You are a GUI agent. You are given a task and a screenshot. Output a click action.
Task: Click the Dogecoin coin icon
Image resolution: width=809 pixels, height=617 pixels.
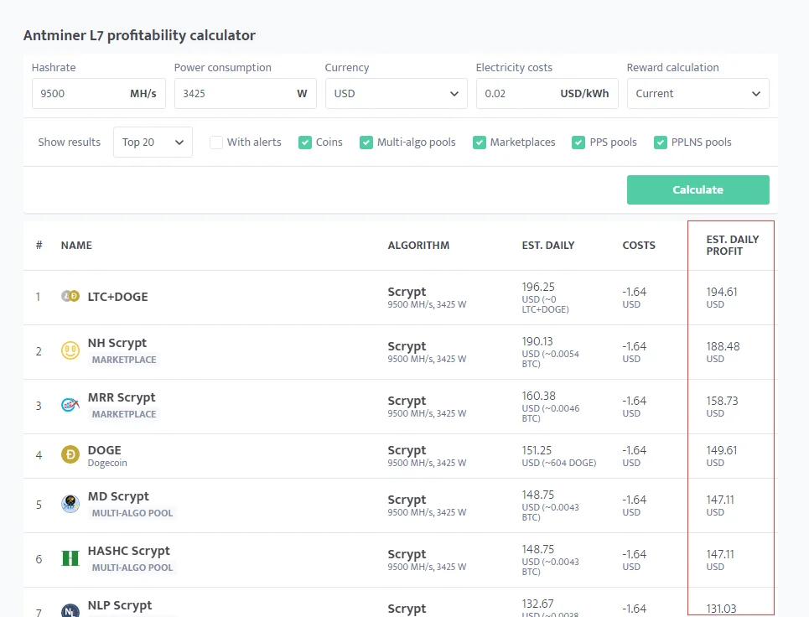[70, 454]
